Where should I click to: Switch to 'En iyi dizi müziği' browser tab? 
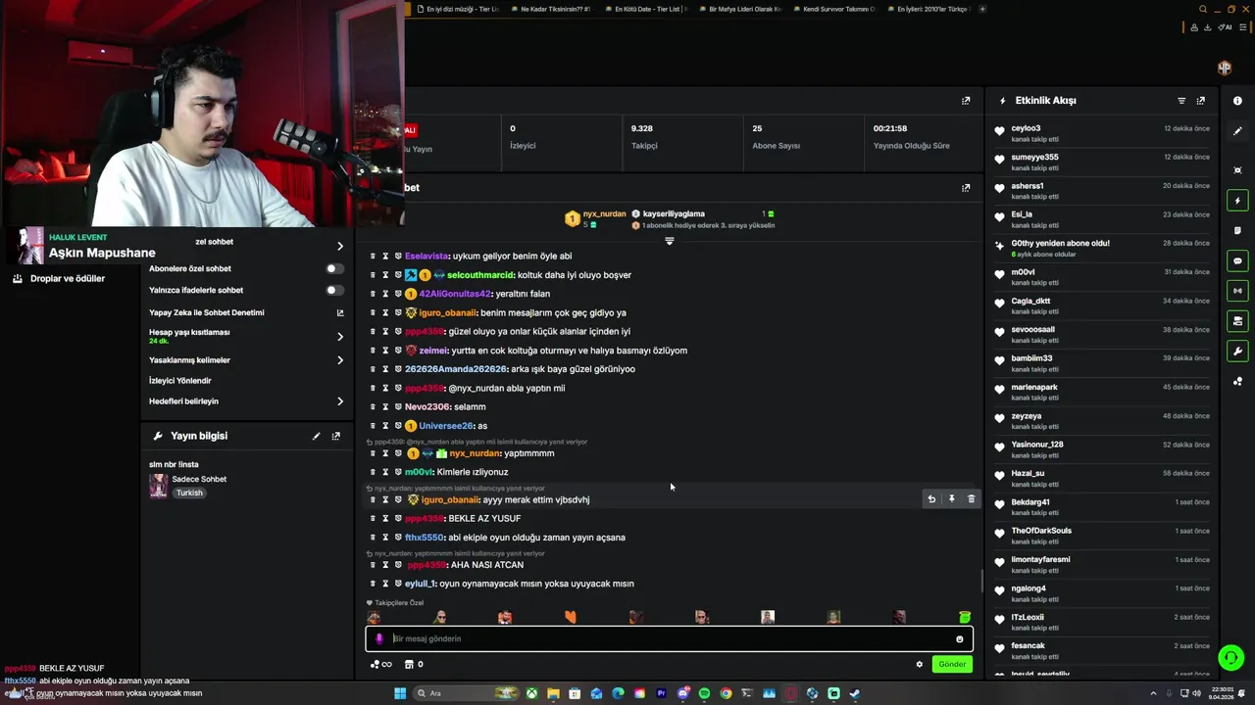point(457,9)
